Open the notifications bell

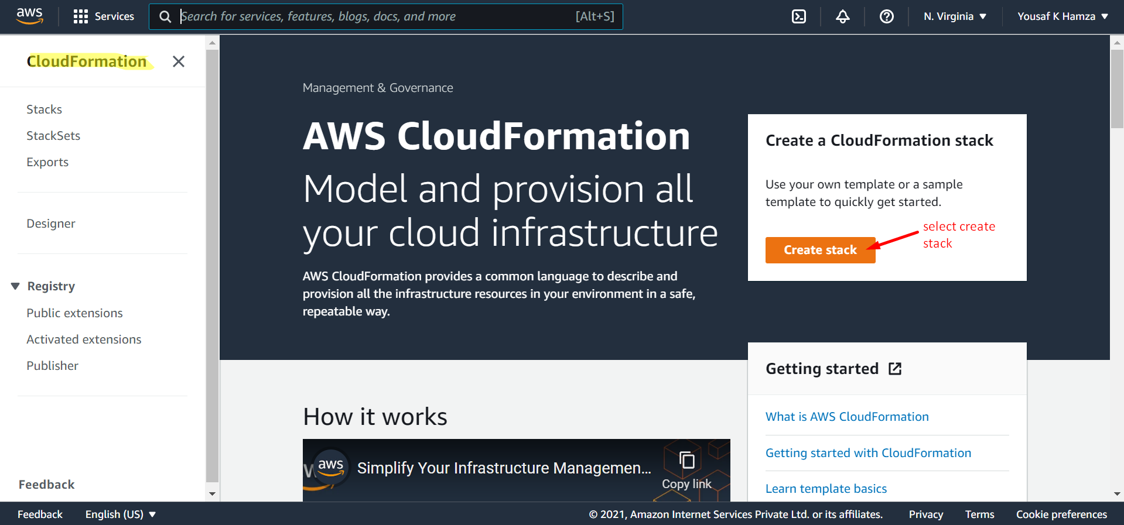(842, 16)
